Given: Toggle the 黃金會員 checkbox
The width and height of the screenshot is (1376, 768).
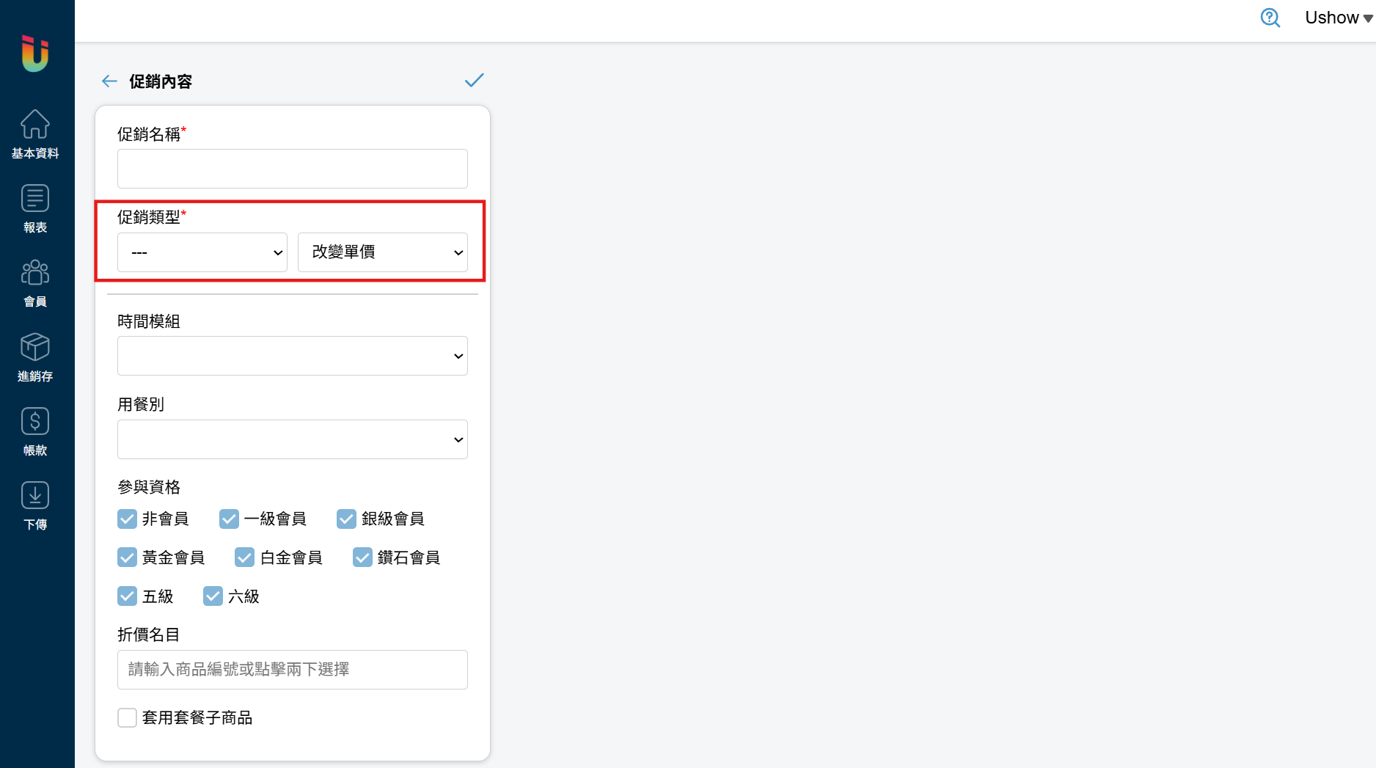Looking at the screenshot, I should coord(127,557).
